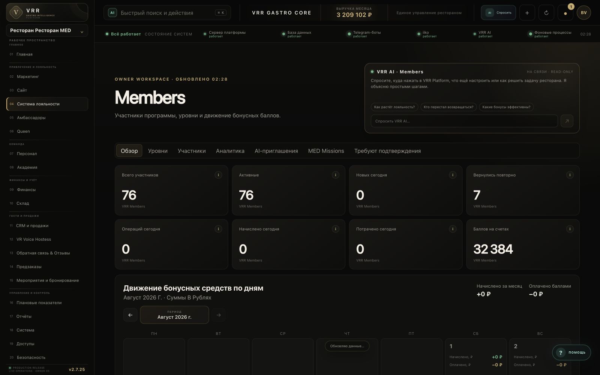Screen dimensions: 600x375
Task: Show info for Потрачено сегодня card
Action: tap(453, 229)
